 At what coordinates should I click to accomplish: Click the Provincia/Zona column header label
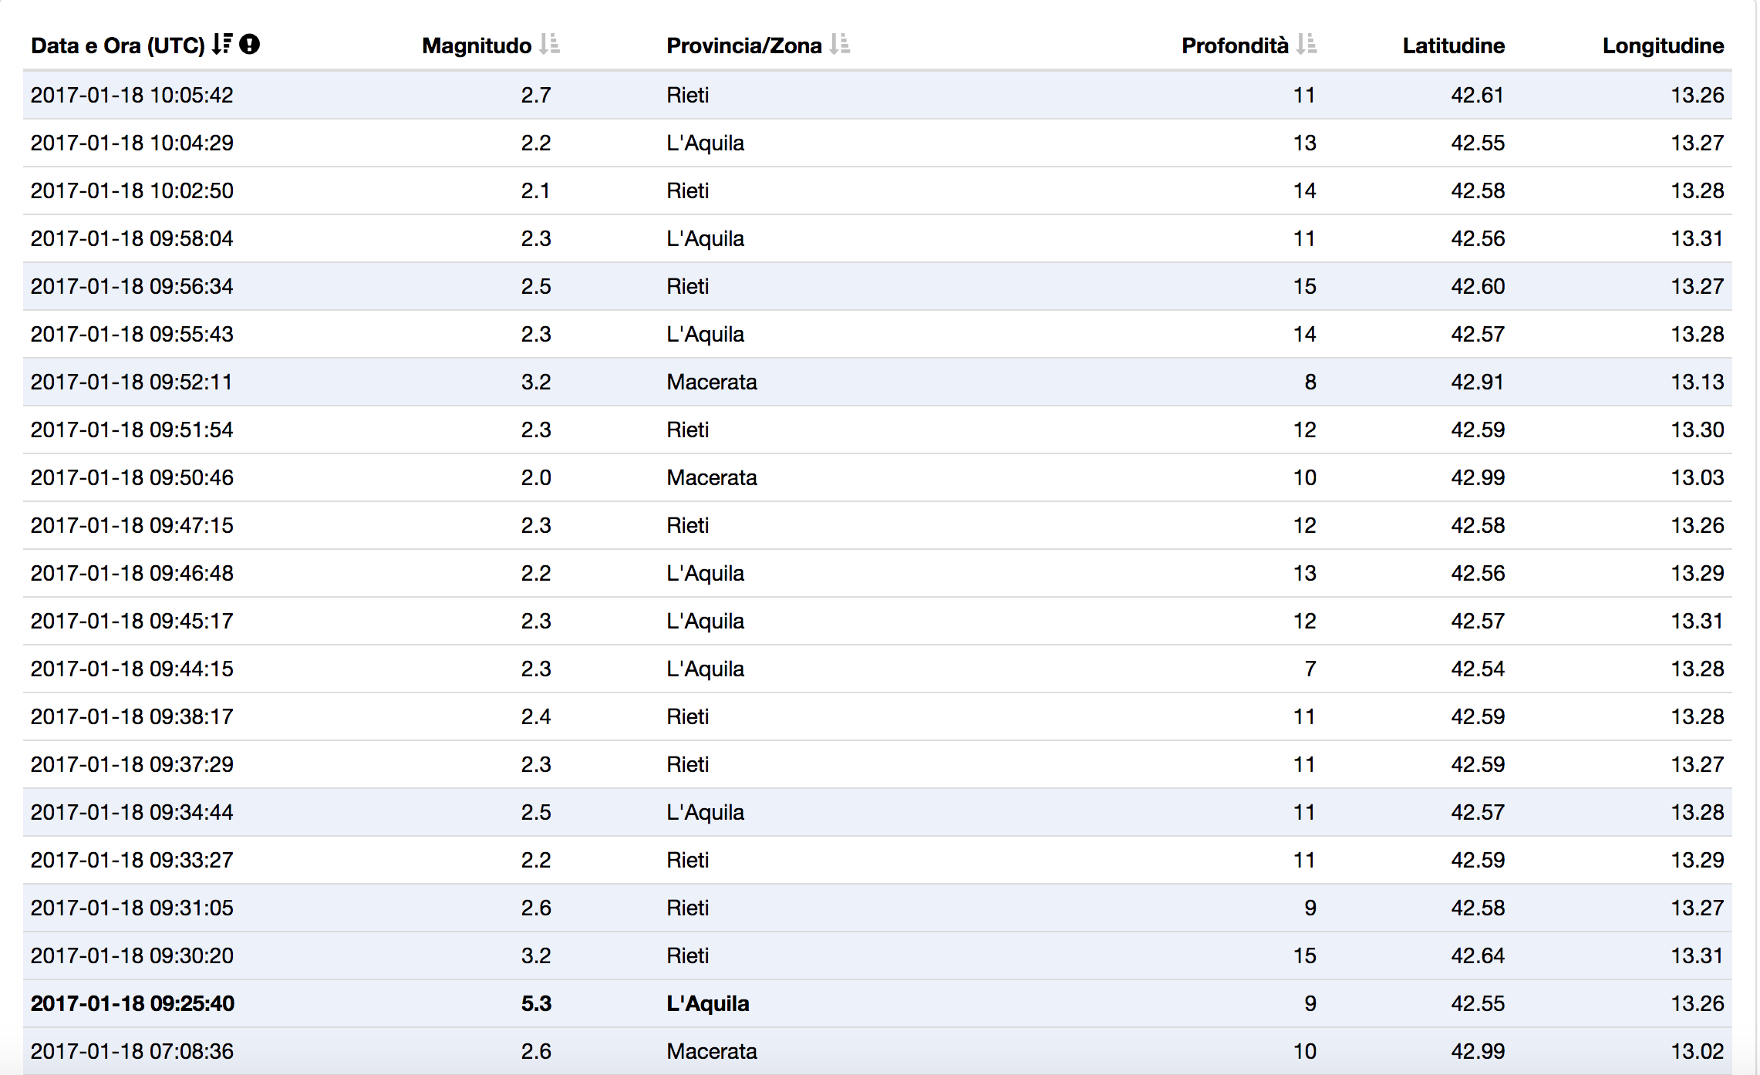coord(743,45)
